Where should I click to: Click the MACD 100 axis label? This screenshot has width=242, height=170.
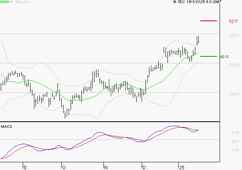click(235, 133)
